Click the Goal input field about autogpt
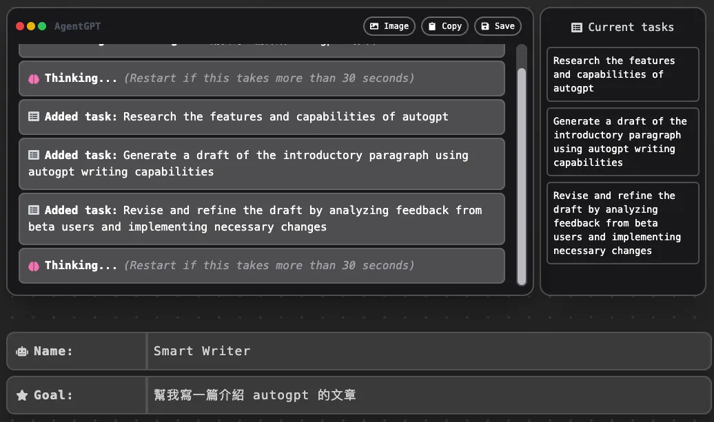 coord(428,395)
